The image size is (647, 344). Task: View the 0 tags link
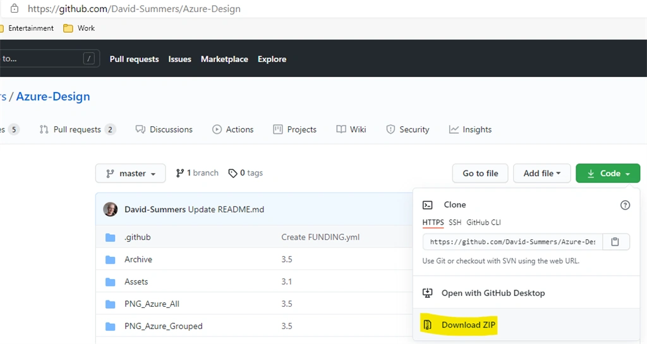[x=246, y=173]
